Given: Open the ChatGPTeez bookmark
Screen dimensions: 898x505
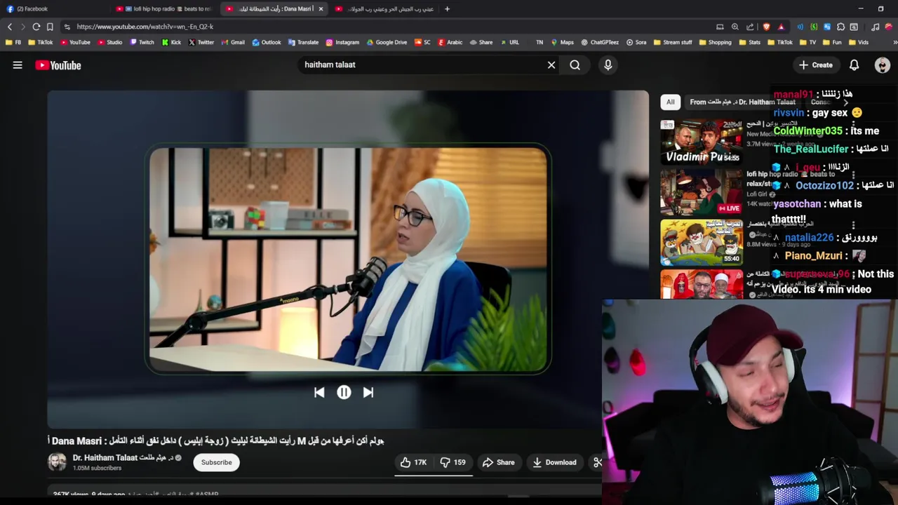Looking at the screenshot, I should [x=600, y=42].
